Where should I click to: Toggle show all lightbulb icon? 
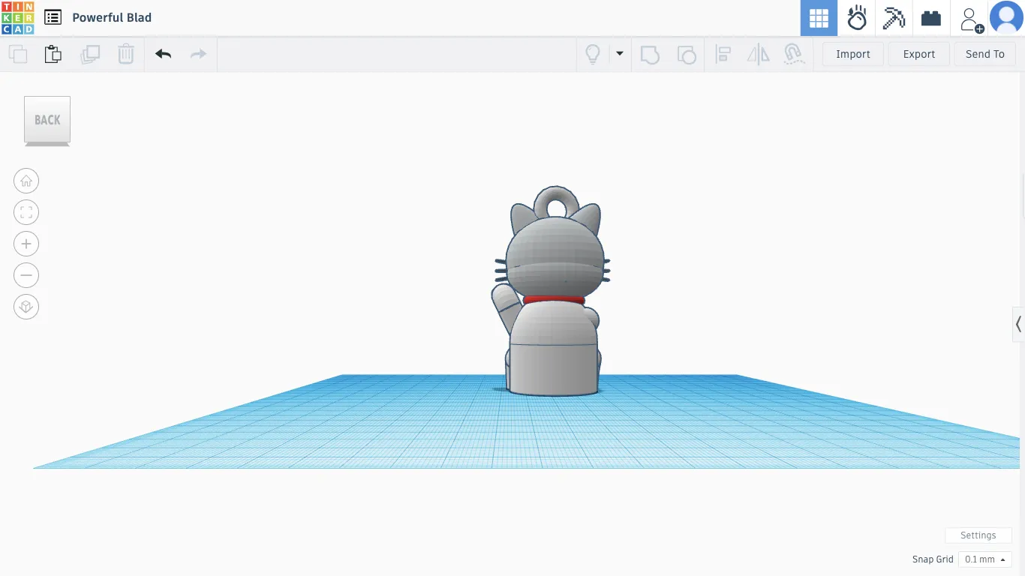point(593,54)
